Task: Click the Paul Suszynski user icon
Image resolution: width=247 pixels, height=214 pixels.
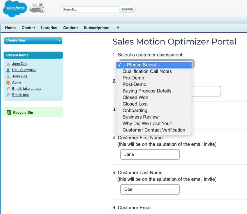Action: point(8,70)
